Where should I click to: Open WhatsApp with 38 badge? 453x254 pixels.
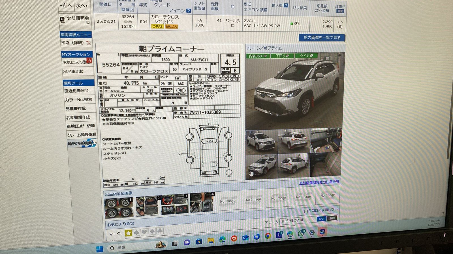click(301, 233)
